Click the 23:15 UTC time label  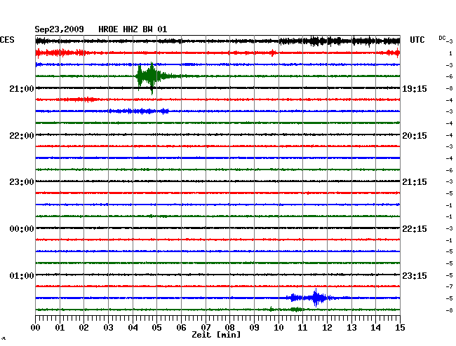click(x=415, y=275)
